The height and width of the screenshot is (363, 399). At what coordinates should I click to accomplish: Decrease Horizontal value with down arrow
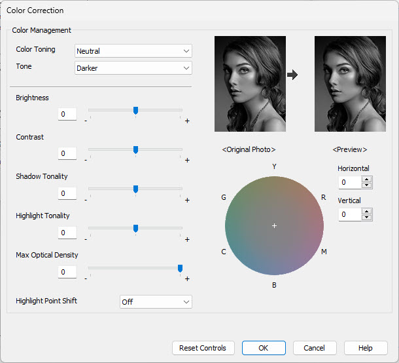[x=366, y=185]
